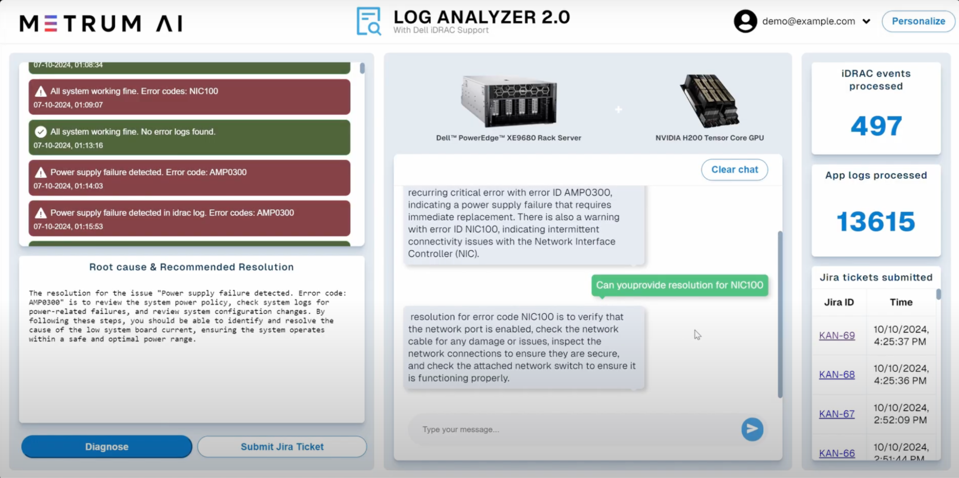The image size is (959, 478).
Task: Click checkmark icon on No error logs entry
Action: click(x=41, y=132)
